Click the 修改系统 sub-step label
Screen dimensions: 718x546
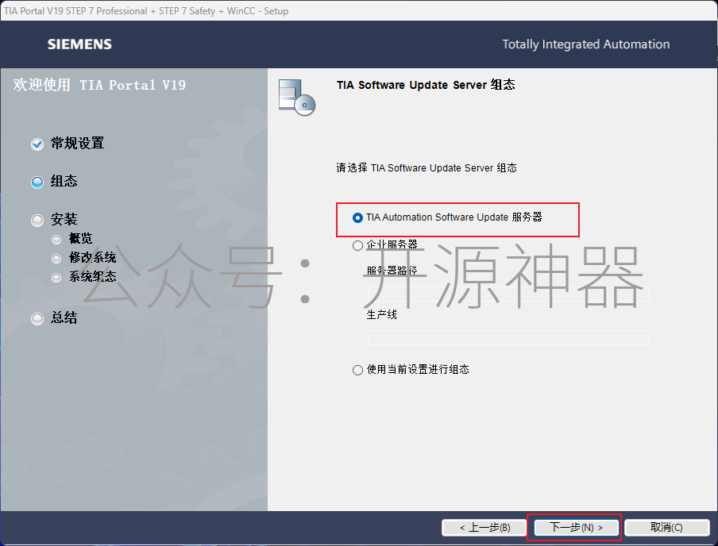tap(92, 257)
